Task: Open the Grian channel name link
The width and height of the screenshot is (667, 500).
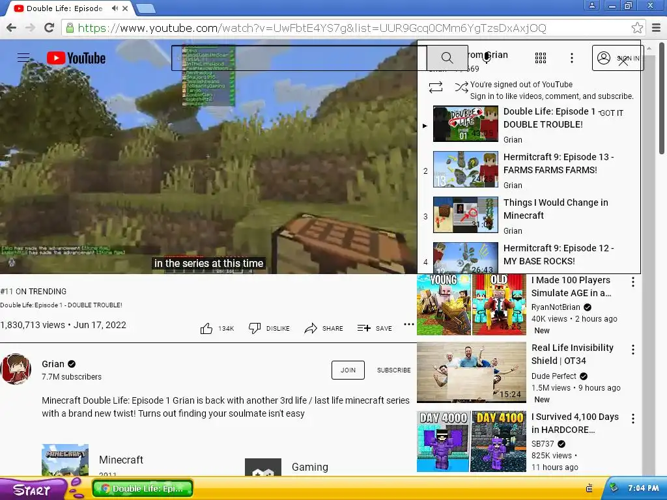Action: [53, 364]
